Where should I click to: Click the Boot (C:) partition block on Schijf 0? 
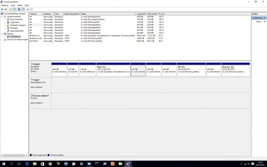113,69
